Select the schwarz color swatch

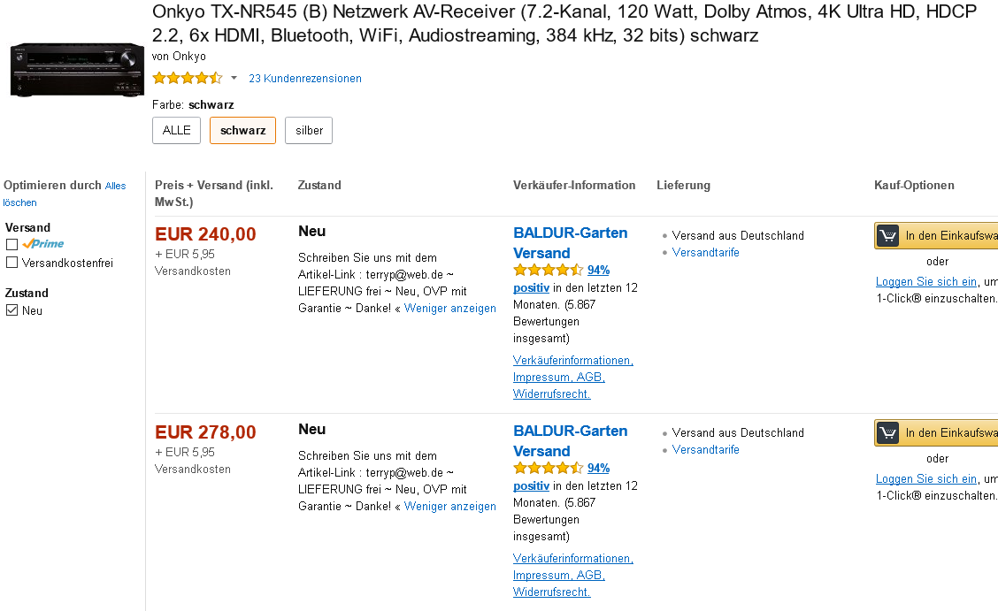click(242, 130)
